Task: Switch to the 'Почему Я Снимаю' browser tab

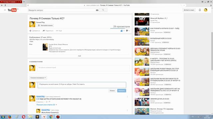Action: [x=11, y=2]
